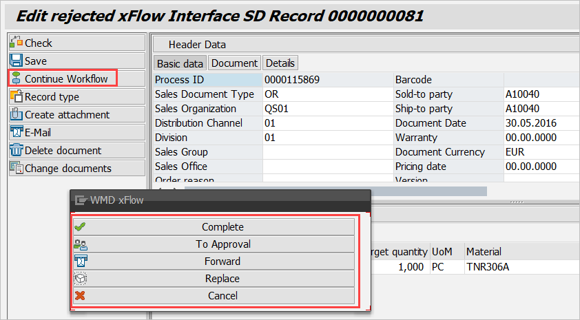This screenshot has width=580, height=320.
Task: Choose To Approval in the popup
Action: tap(222, 244)
